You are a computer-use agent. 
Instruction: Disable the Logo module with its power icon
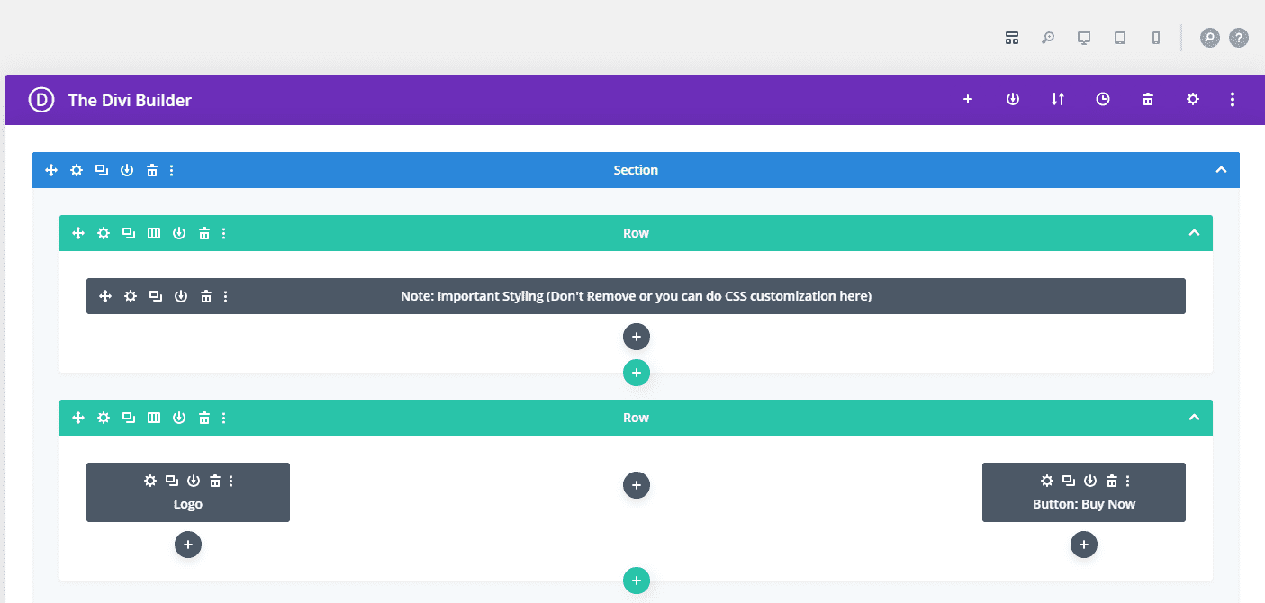point(195,481)
